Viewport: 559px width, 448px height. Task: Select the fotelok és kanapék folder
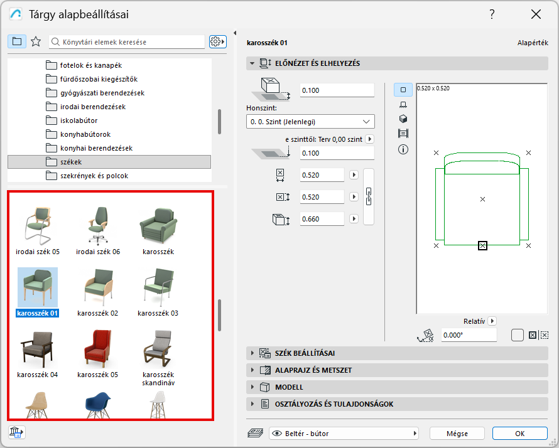pos(109,65)
